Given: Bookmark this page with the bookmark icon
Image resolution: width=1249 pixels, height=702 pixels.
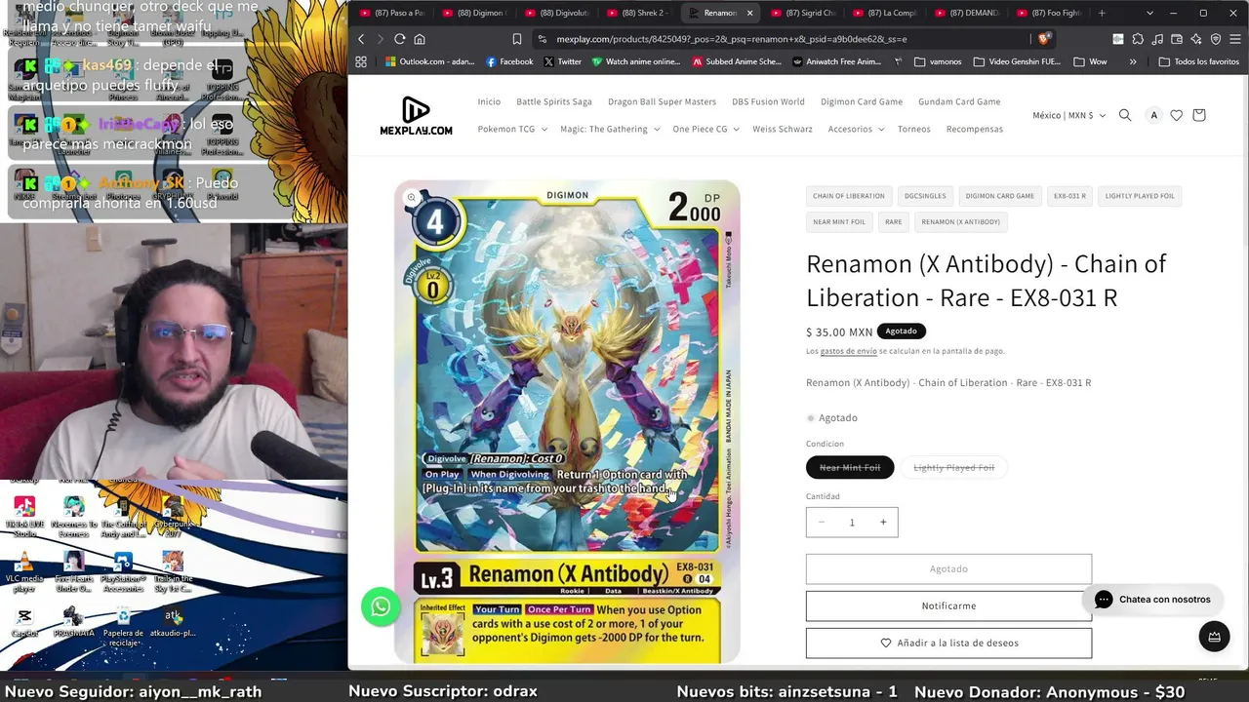Looking at the screenshot, I should point(517,39).
